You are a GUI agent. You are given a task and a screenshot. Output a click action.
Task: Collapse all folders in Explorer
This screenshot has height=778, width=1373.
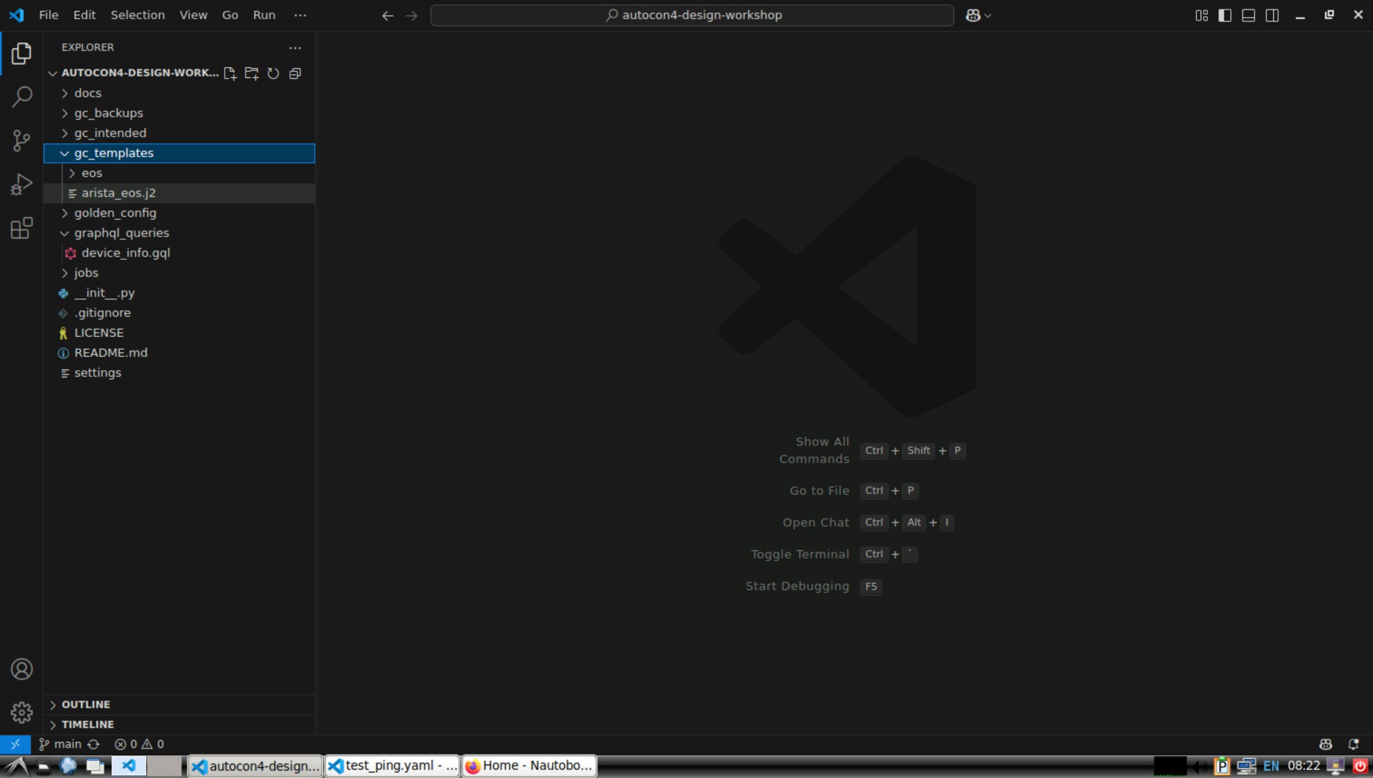(295, 73)
